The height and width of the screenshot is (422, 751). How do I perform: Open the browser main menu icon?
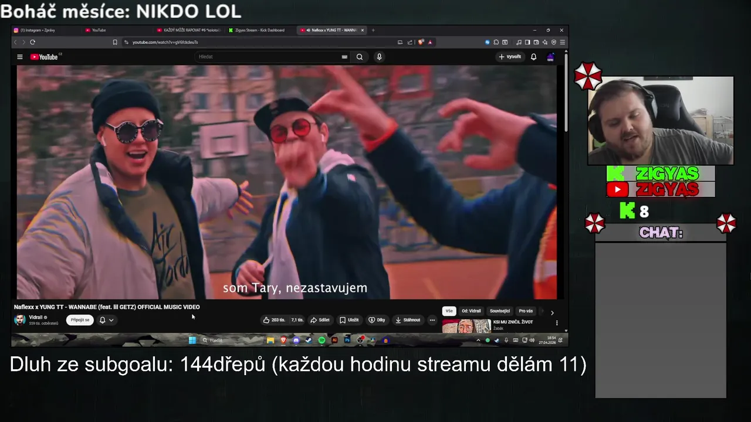[563, 42]
